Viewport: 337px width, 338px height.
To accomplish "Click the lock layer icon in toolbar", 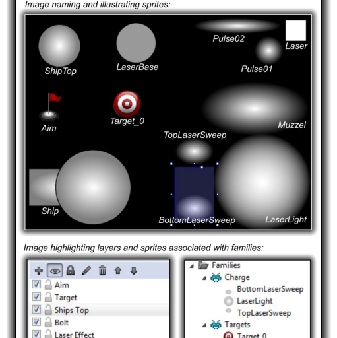I will pos(71,271).
